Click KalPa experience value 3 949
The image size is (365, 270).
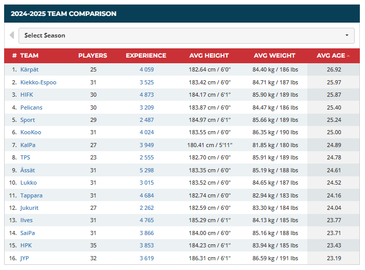point(147,145)
